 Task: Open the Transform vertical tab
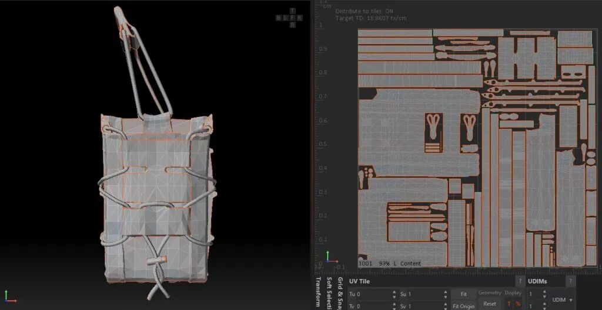(318, 292)
